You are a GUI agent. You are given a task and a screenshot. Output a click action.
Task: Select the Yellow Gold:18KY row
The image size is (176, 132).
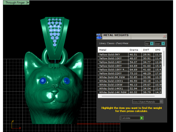[x=130, y=66]
